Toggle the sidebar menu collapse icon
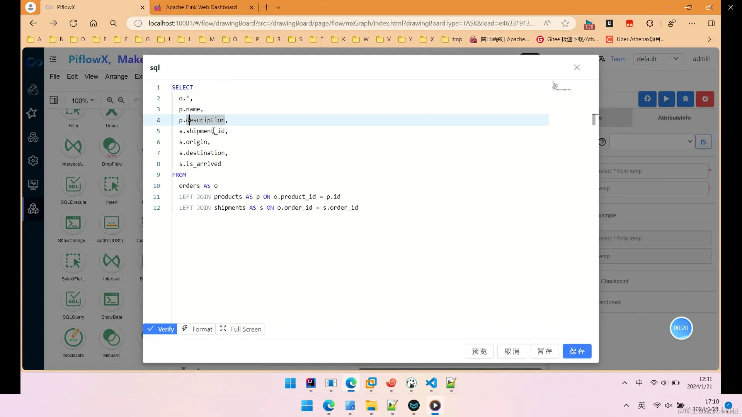Viewport: 742px width, 417px height. pyautogui.click(x=53, y=59)
